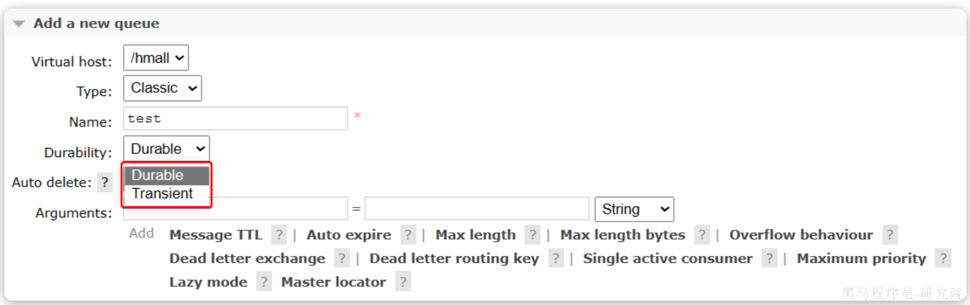This screenshot has width=970, height=305.
Task: Open the Virtual host dropdown
Action: 156,58
